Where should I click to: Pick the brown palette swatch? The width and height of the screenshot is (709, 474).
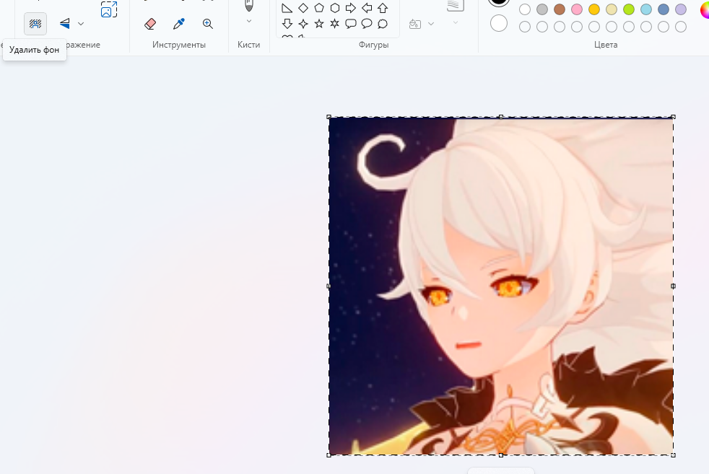(560, 9)
